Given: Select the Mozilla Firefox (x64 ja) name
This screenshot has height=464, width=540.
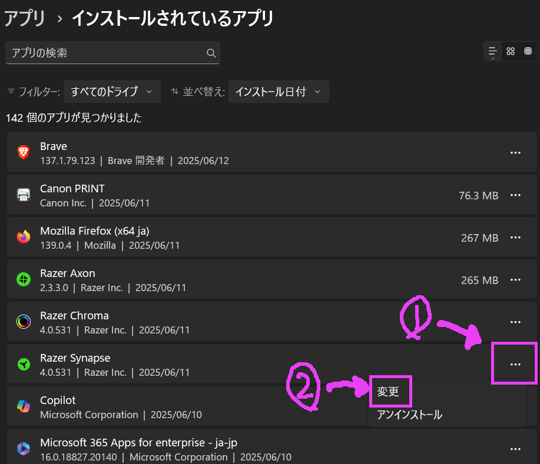Looking at the screenshot, I should [x=95, y=231].
